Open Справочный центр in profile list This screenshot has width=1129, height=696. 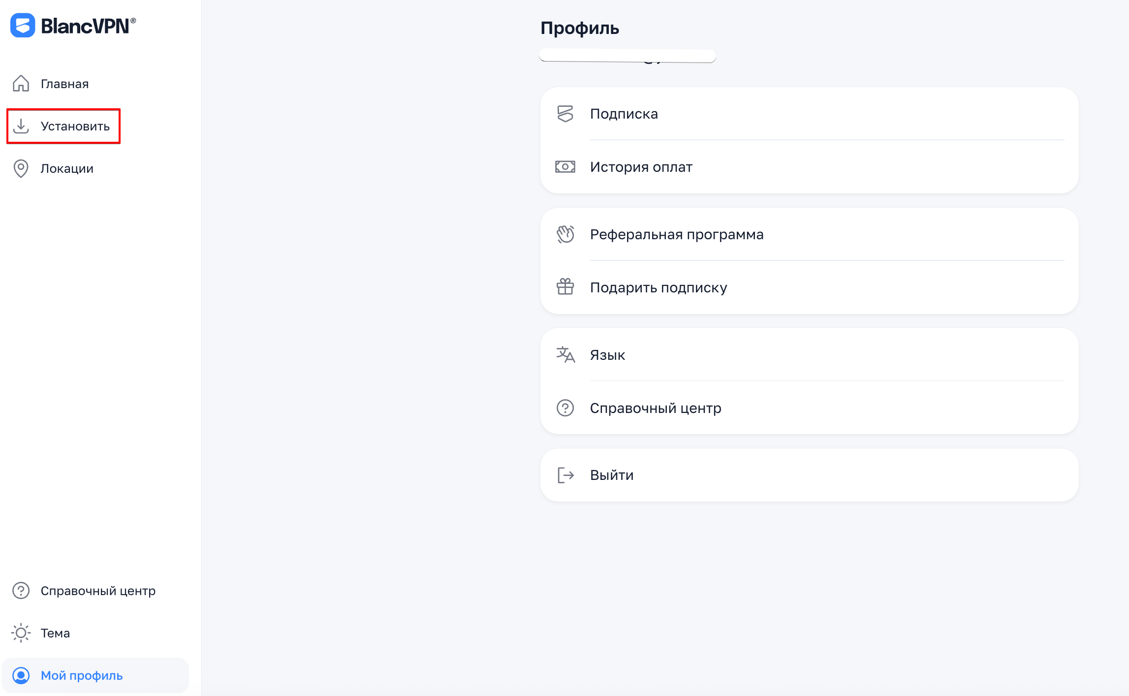click(655, 408)
